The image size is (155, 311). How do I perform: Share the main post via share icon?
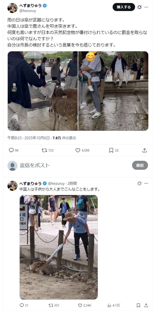pyautogui.click(x=145, y=150)
